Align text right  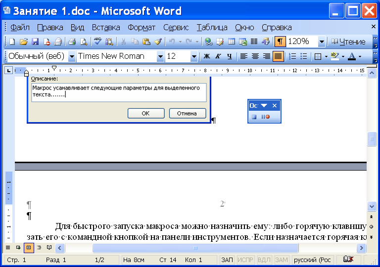click(x=266, y=56)
